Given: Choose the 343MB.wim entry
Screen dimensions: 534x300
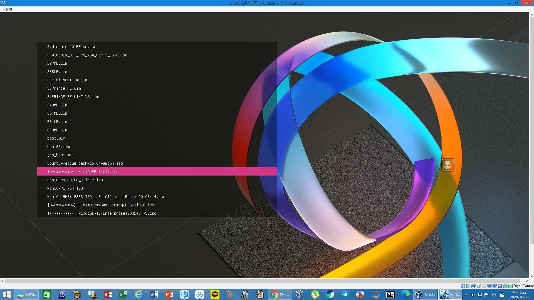Looking at the screenshot, I should (x=157, y=105).
